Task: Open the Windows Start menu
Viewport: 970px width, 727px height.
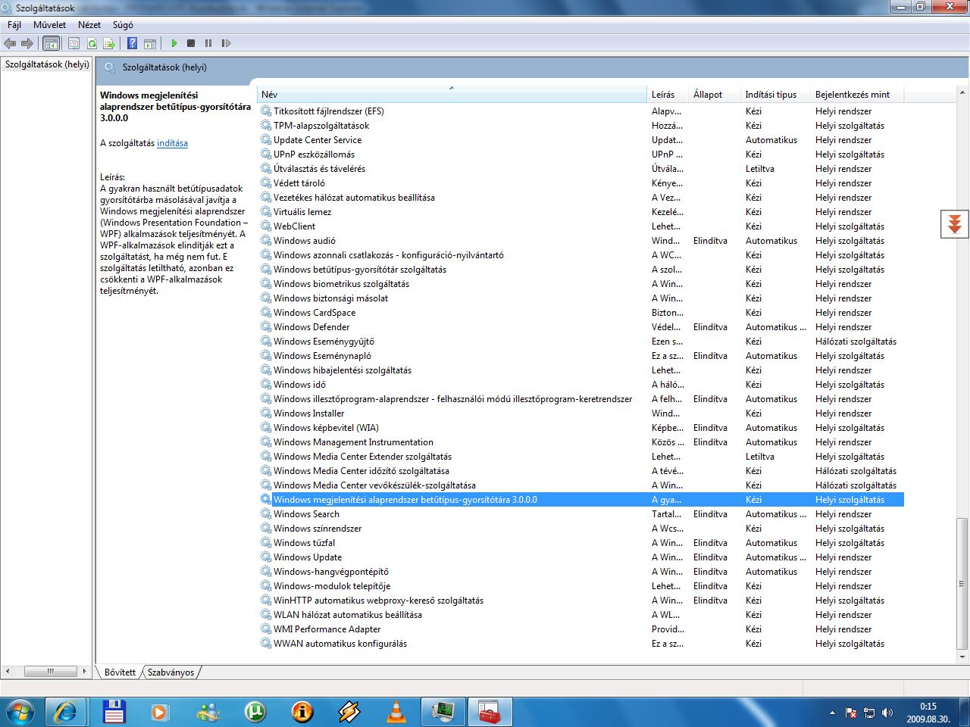Action: [x=20, y=712]
